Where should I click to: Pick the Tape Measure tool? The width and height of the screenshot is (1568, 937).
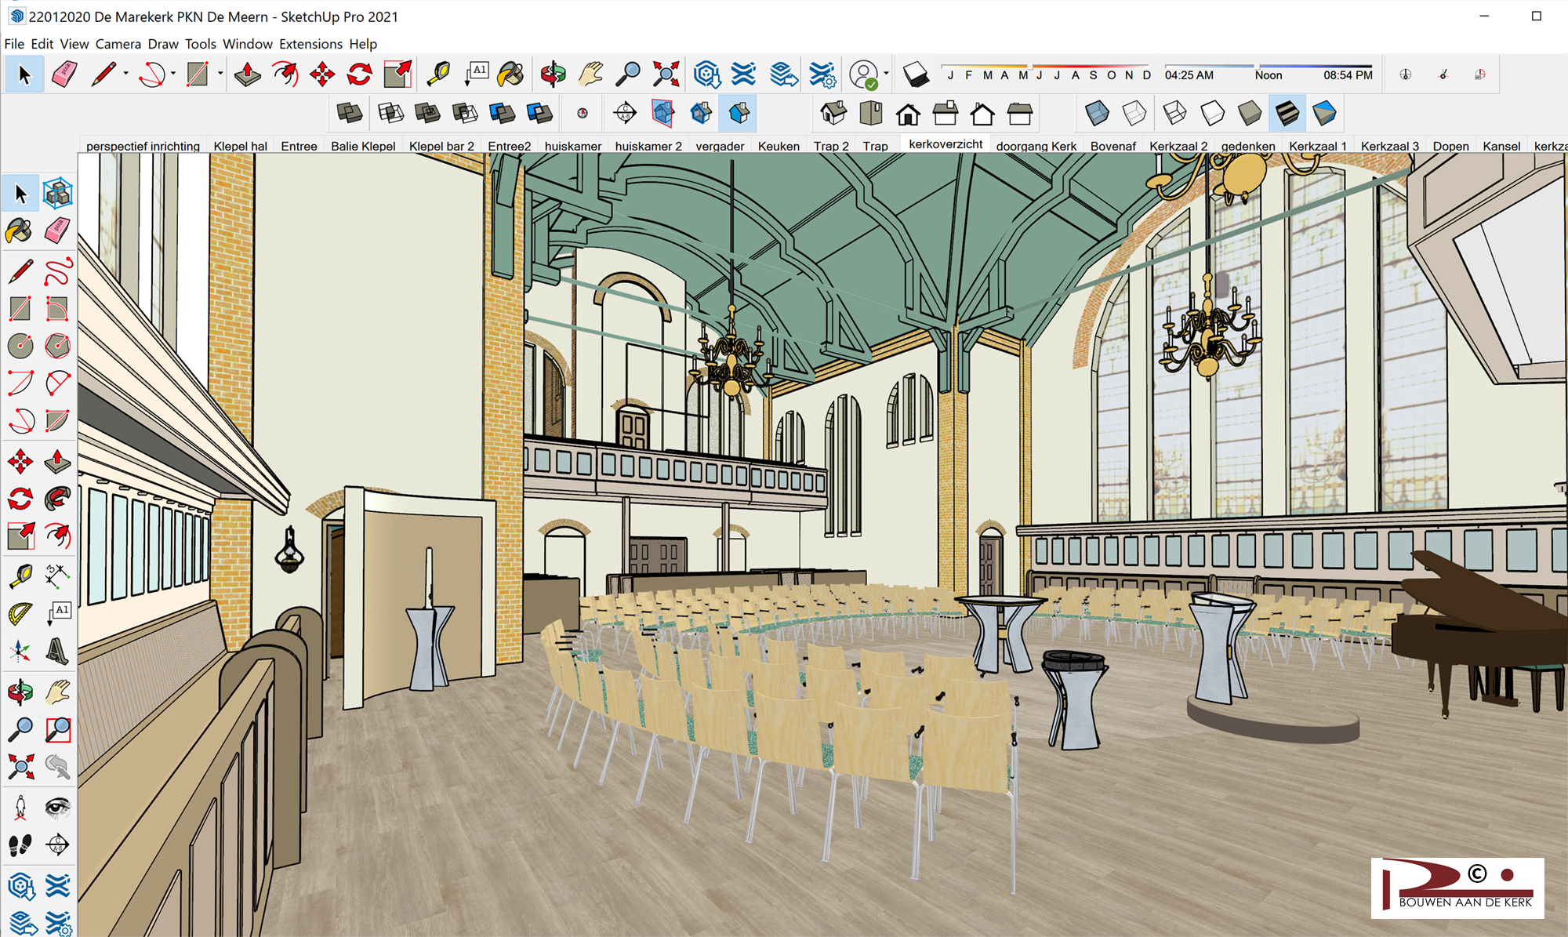438,74
